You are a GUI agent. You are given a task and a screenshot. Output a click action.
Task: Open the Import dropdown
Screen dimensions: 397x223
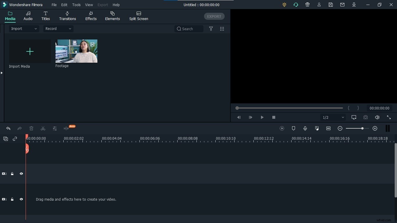point(23,29)
